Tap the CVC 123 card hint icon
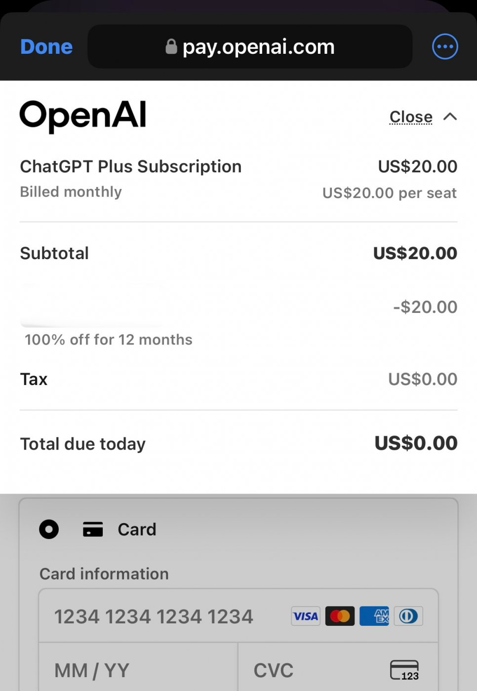477x691 pixels. [404, 670]
